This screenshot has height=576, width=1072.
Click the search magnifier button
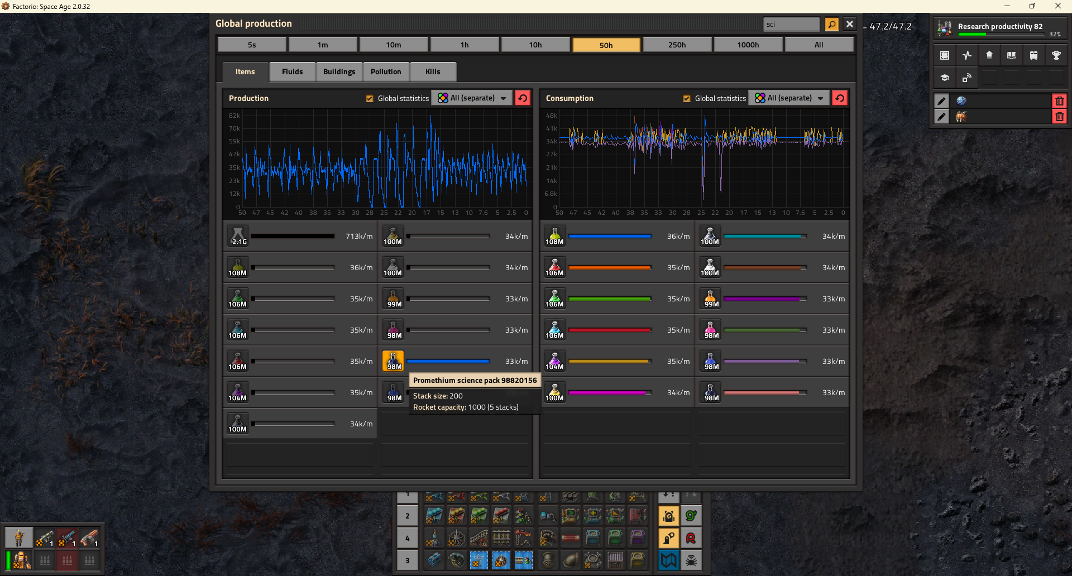coord(832,24)
